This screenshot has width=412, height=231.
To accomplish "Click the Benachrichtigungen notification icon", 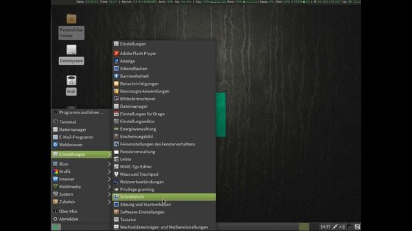I will [116, 84].
